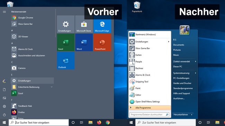225x126 pixels.
Task: Click the Programme/Dateien durchsuchen search field
Action: click(150, 115)
